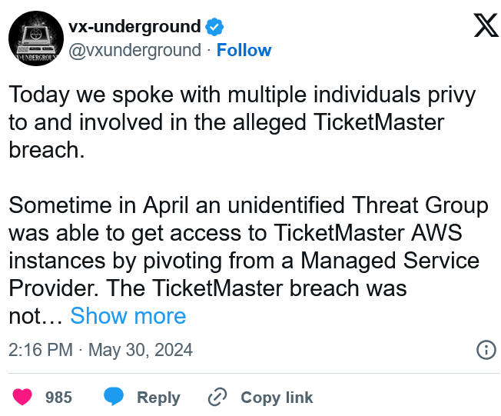Click the paragraph starting Sometime in April
Screen dimensions: 501x416
pos(248,260)
